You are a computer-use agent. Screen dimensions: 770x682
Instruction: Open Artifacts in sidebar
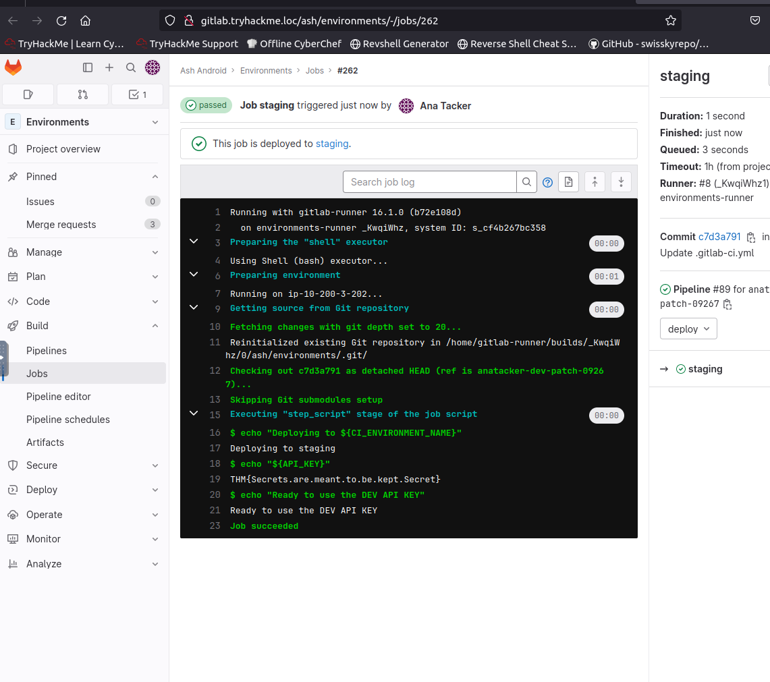tap(84, 443)
